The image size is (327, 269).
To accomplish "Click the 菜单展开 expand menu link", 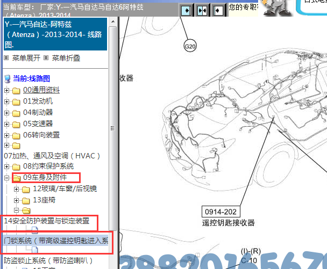I will click(26, 58).
